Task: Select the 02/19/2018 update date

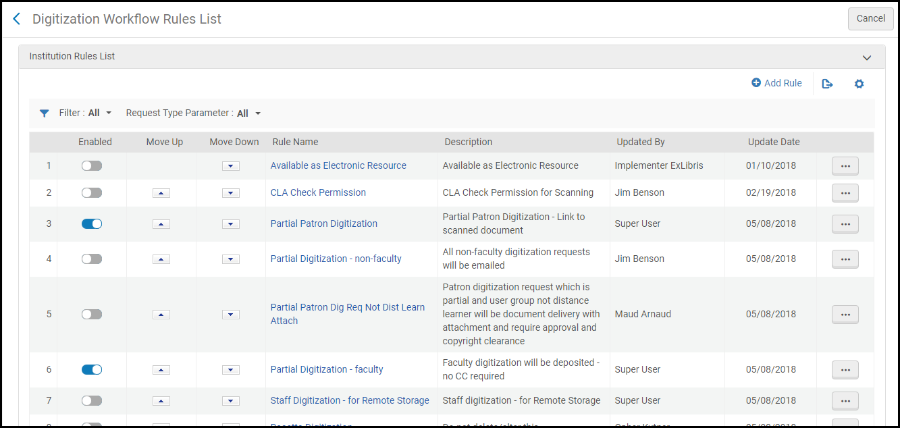Action: coord(771,192)
